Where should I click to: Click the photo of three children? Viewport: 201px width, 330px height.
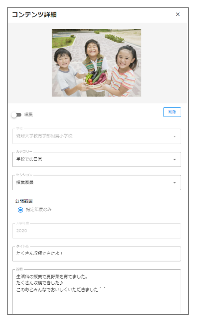97,63
